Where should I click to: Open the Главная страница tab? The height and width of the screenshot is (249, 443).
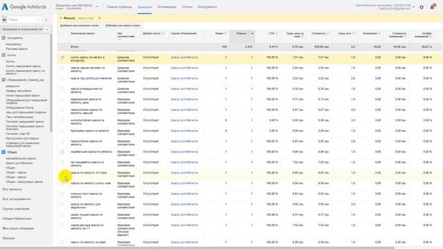click(x=119, y=7)
